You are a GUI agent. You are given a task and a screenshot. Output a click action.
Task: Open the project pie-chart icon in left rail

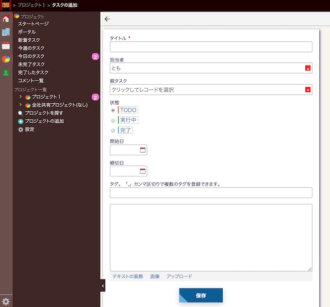(6, 59)
